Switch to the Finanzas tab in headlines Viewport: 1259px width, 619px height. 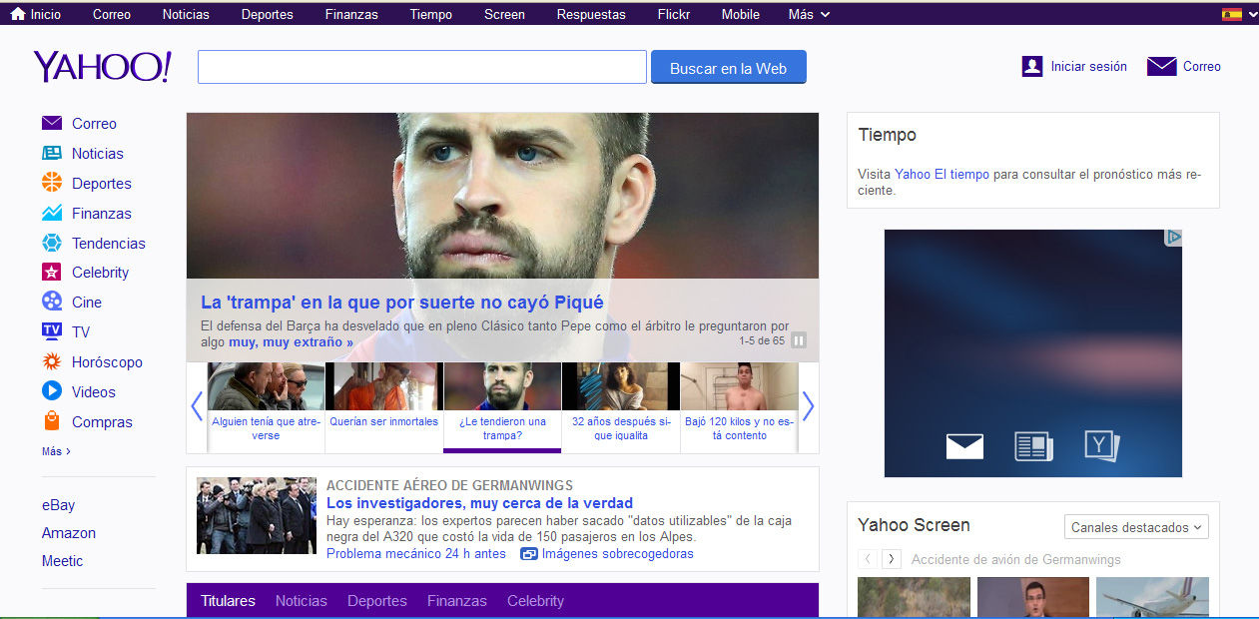pyautogui.click(x=457, y=601)
